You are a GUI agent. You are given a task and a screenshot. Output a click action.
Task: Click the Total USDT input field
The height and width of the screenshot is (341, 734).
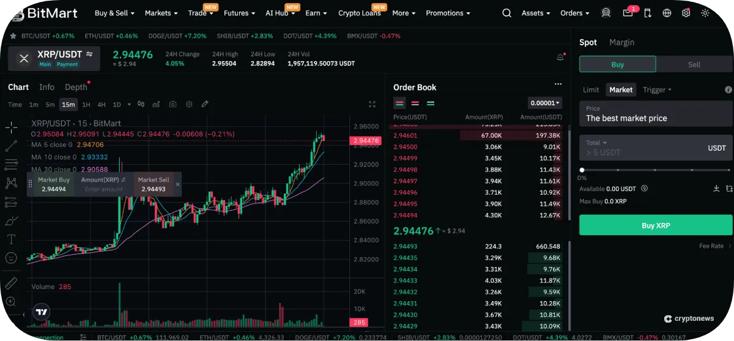click(656, 148)
